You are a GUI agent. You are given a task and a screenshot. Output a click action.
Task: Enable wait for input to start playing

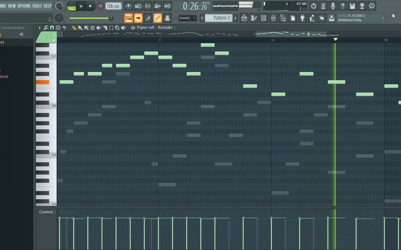click(x=138, y=6)
